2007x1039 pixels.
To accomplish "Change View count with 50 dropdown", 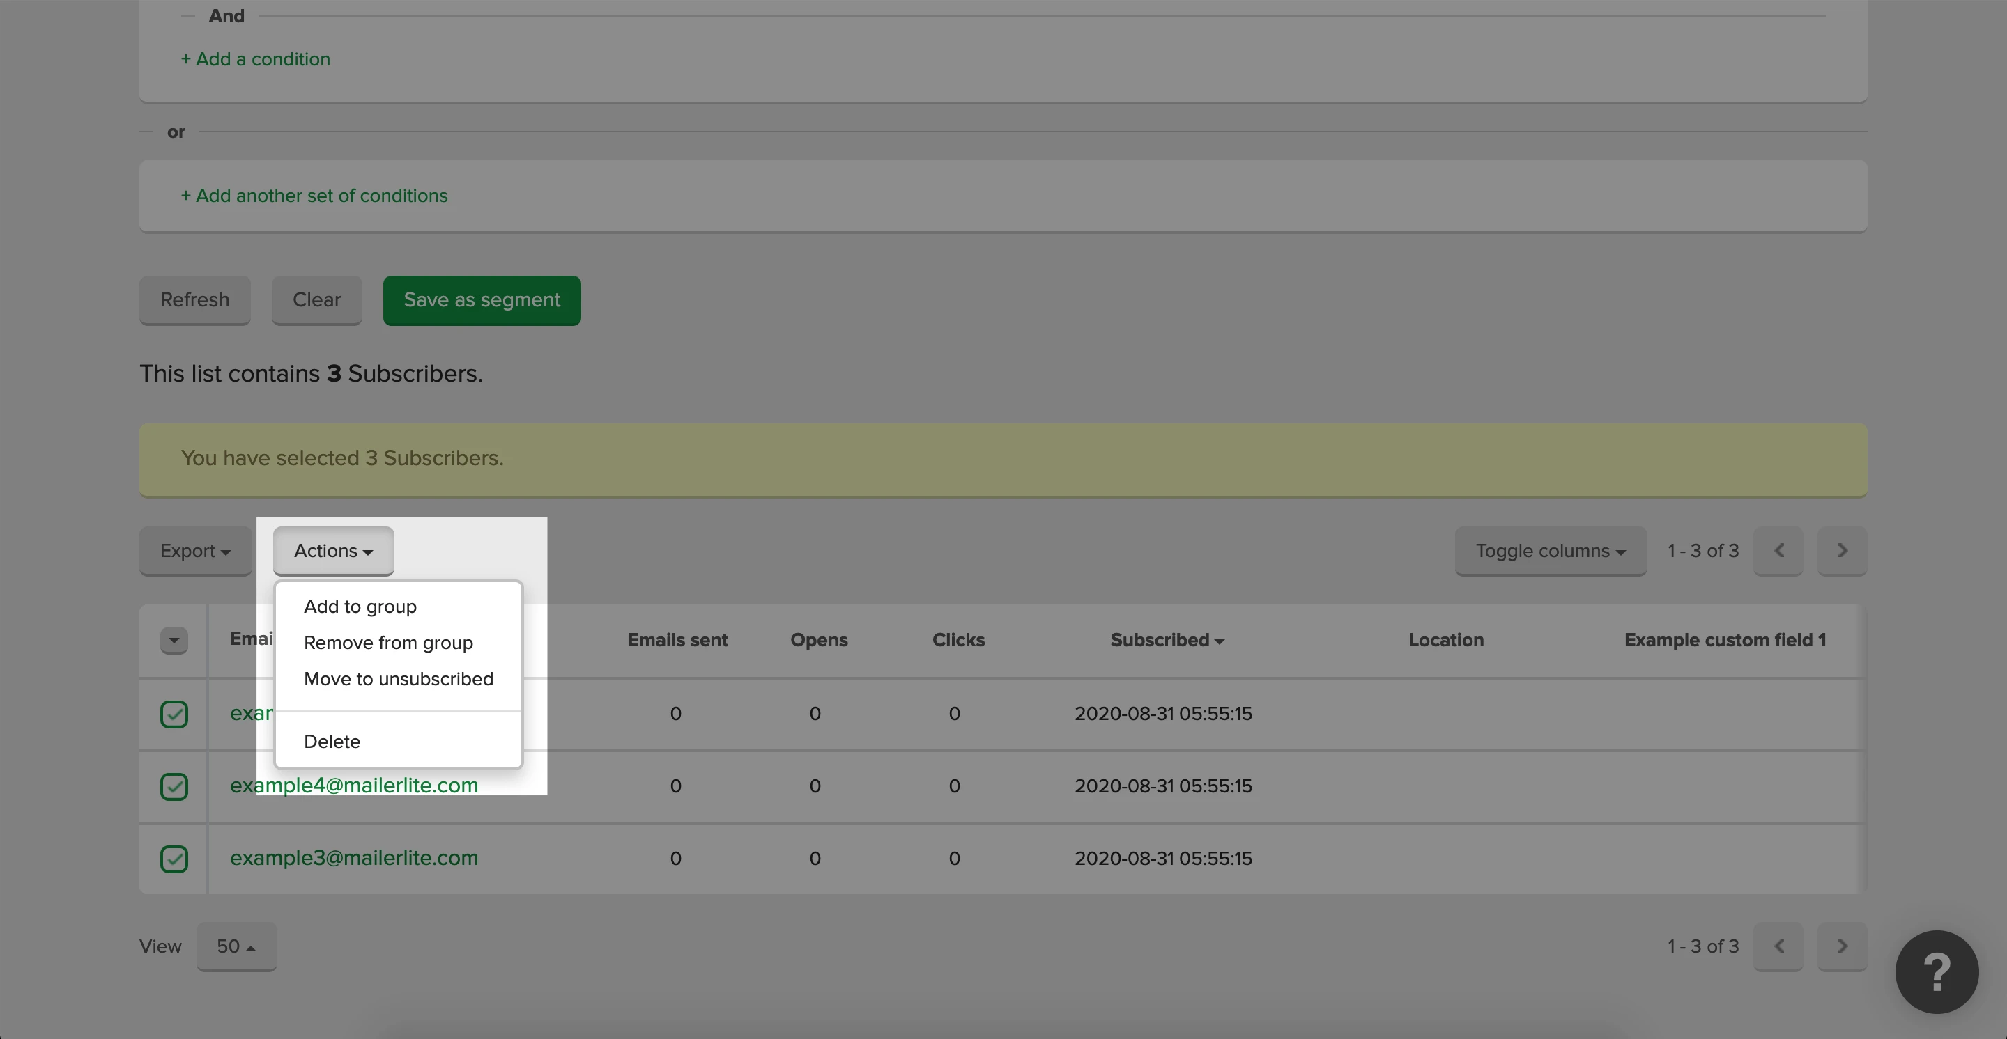I will (x=236, y=946).
